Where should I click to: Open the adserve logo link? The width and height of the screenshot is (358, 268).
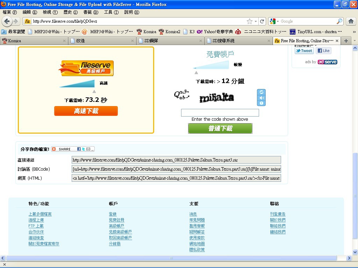pos(327,62)
